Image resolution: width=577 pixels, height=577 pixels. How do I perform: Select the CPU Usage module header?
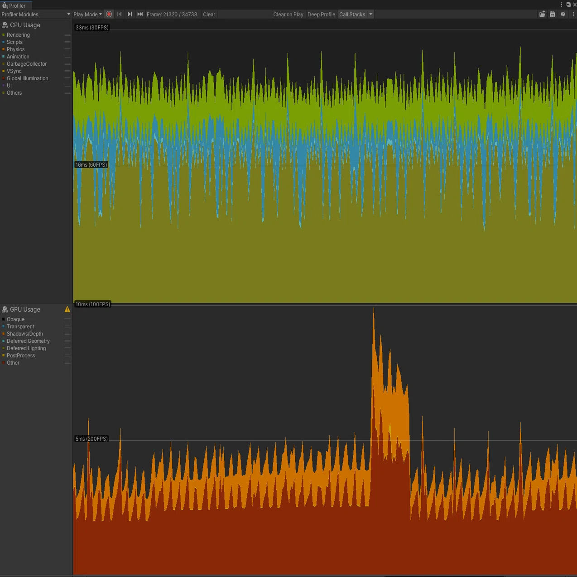[25, 25]
